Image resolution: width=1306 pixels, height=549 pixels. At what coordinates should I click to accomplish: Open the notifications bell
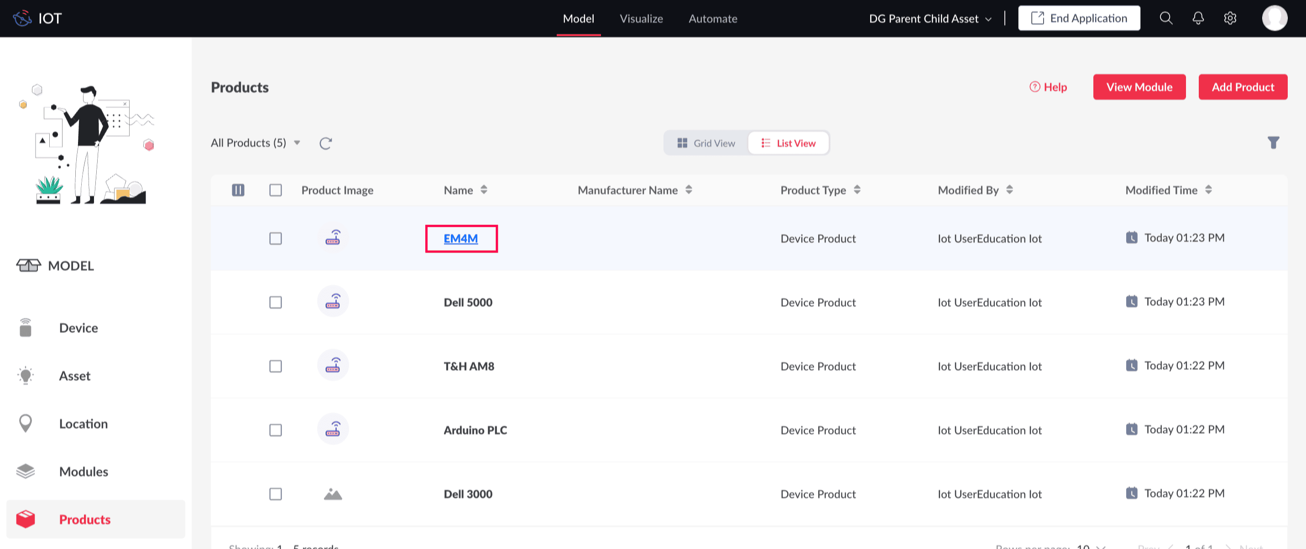tap(1197, 18)
